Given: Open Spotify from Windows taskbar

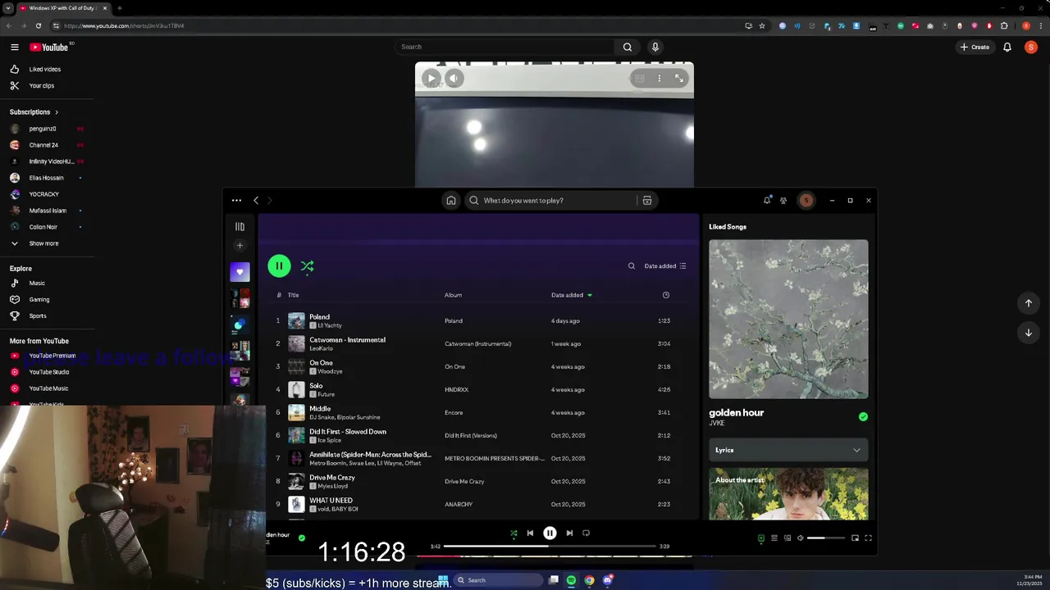Looking at the screenshot, I should tap(571, 580).
